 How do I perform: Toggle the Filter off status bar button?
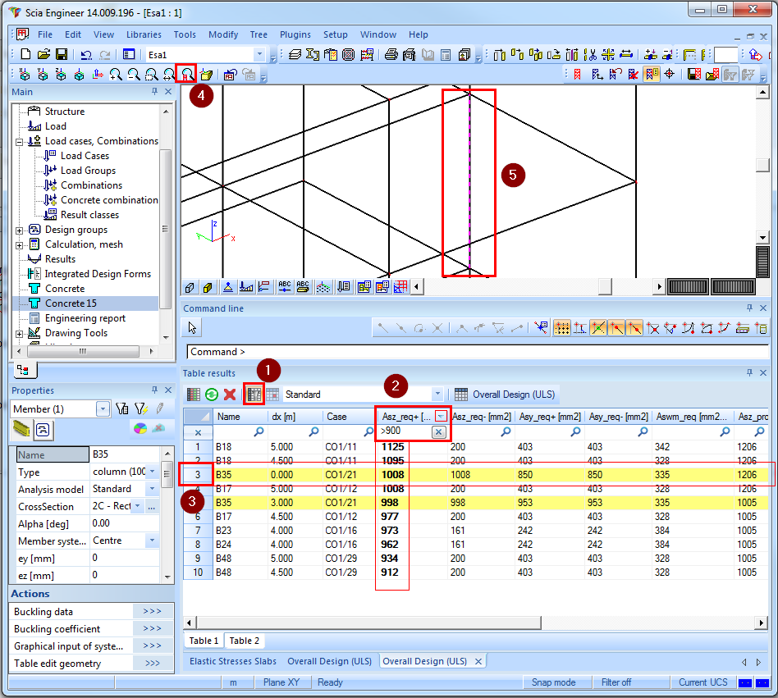tap(616, 682)
